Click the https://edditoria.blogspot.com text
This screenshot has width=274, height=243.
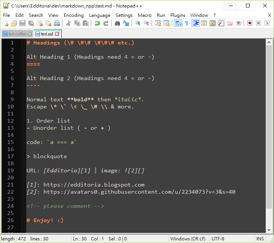[94, 185]
